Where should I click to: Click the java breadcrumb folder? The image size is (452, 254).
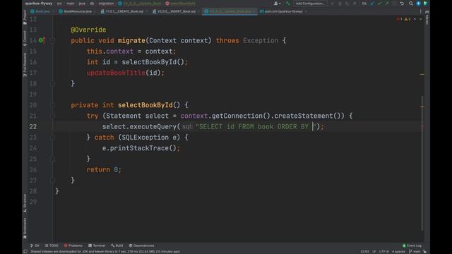click(x=82, y=4)
